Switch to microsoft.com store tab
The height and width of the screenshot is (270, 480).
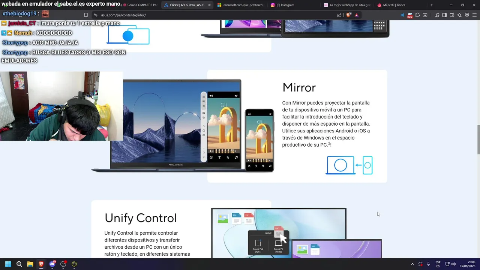241,5
